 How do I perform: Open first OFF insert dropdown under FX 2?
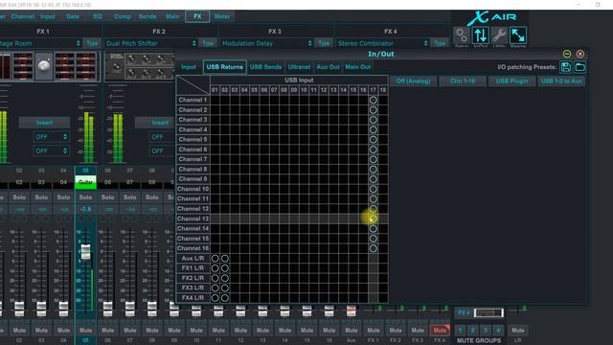[162, 137]
